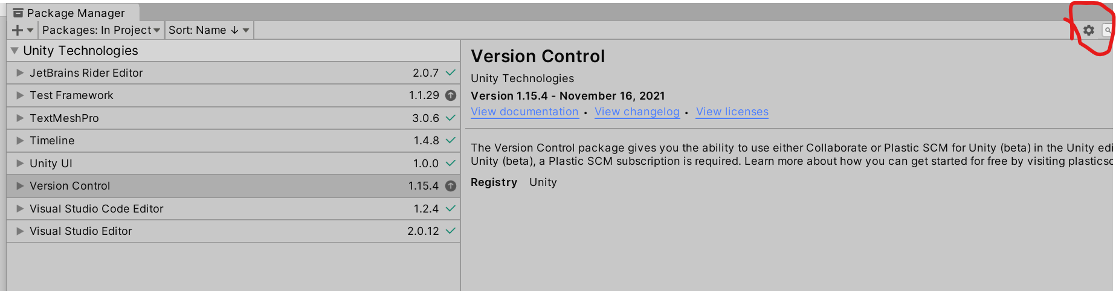Open View changelog link
Viewport: 1116px width, 291px height.
637,112
